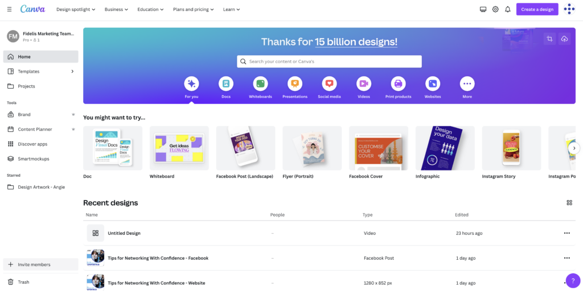Select the Presentations category icon

[x=295, y=84]
